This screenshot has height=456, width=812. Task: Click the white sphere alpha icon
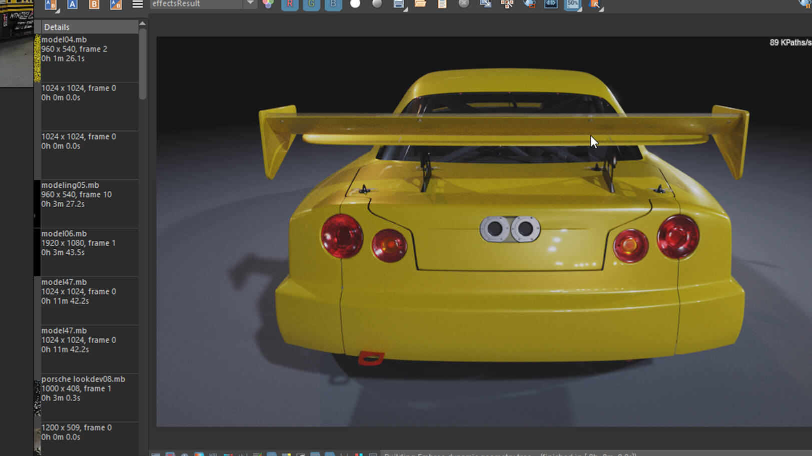[x=355, y=4]
